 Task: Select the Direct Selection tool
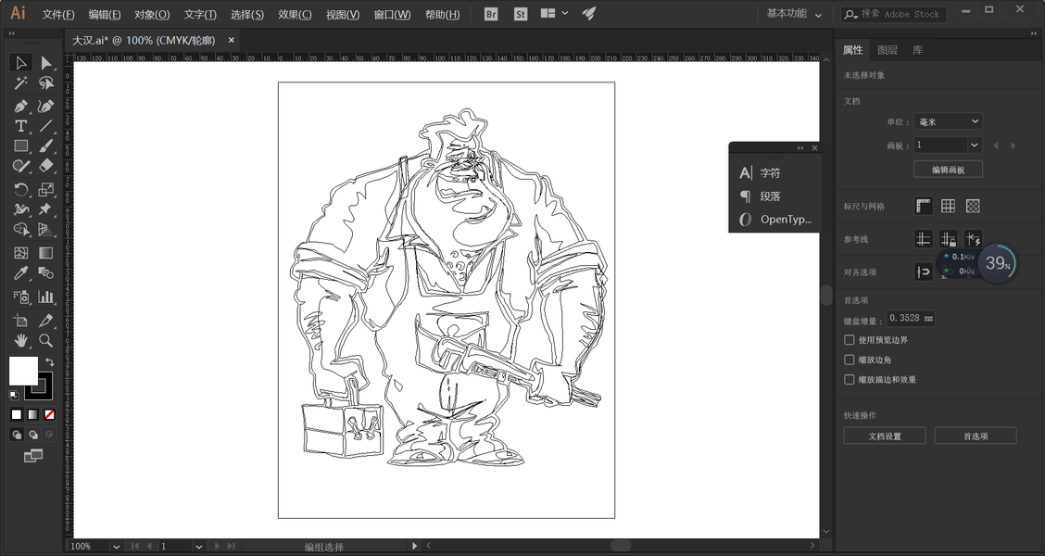45,63
